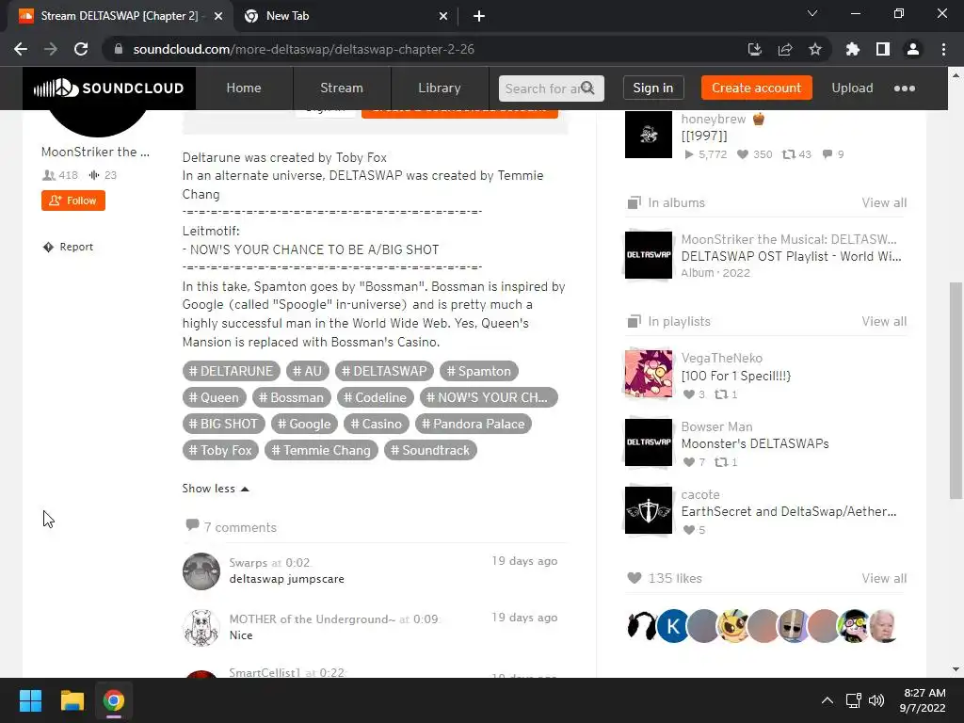Click the Report flag icon
The image size is (964, 723).
coord(49,248)
